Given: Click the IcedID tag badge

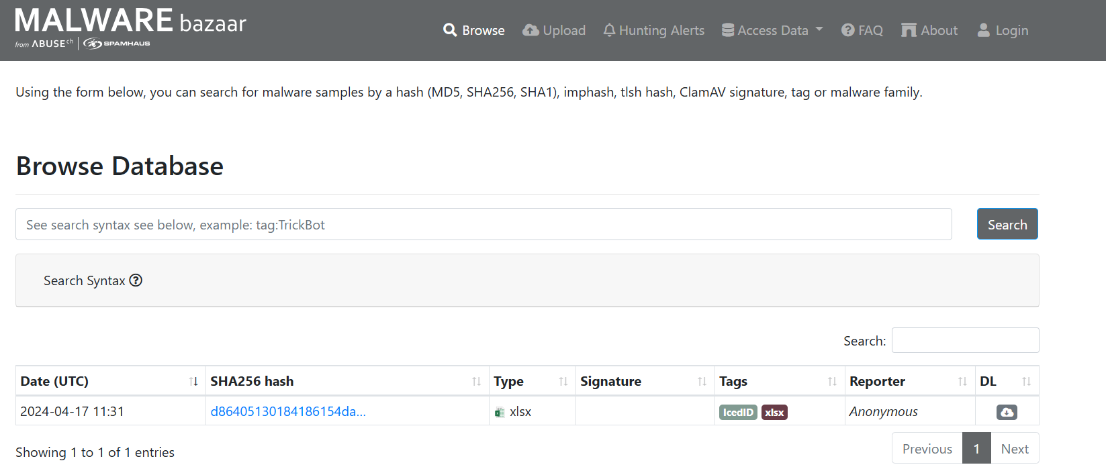Looking at the screenshot, I should (738, 412).
